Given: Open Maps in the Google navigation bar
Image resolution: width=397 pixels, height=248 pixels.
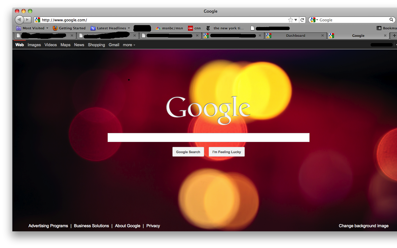Looking at the screenshot, I should 65,45.
